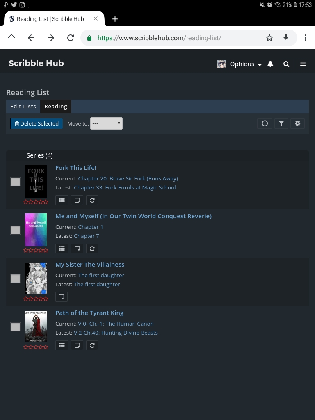Open the Move to dropdown
315x420 pixels.
point(106,123)
